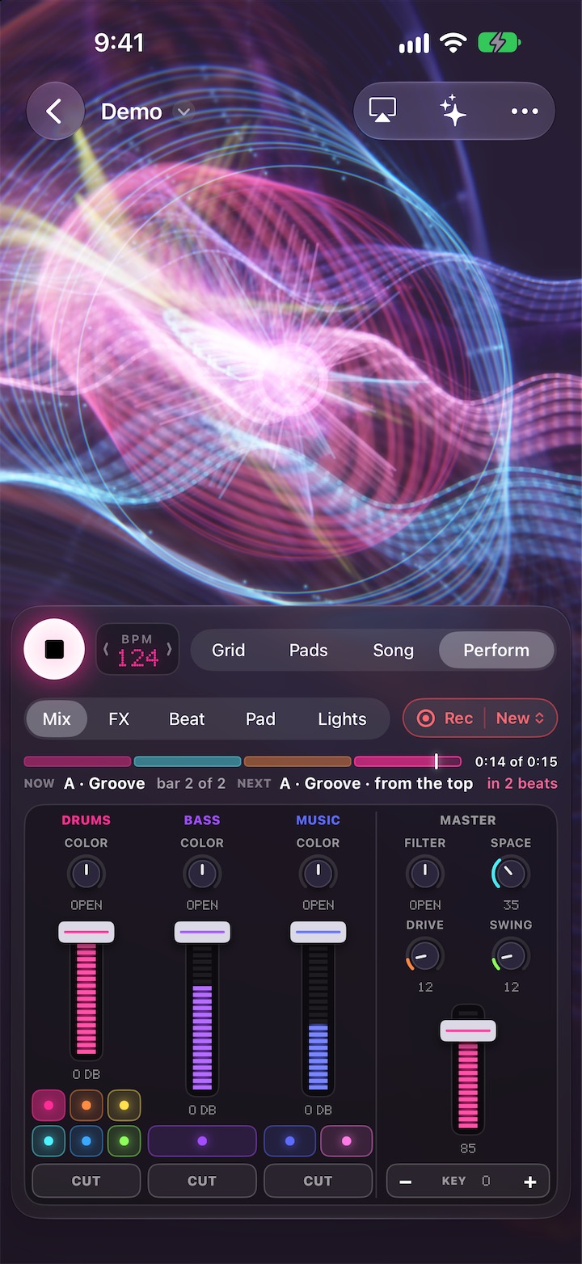This screenshot has width=582, height=1264.
Task: Click the Master Drive knob
Action: click(425, 955)
